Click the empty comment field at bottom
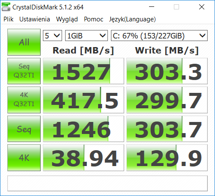The image size is (215, 196). pos(107,183)
